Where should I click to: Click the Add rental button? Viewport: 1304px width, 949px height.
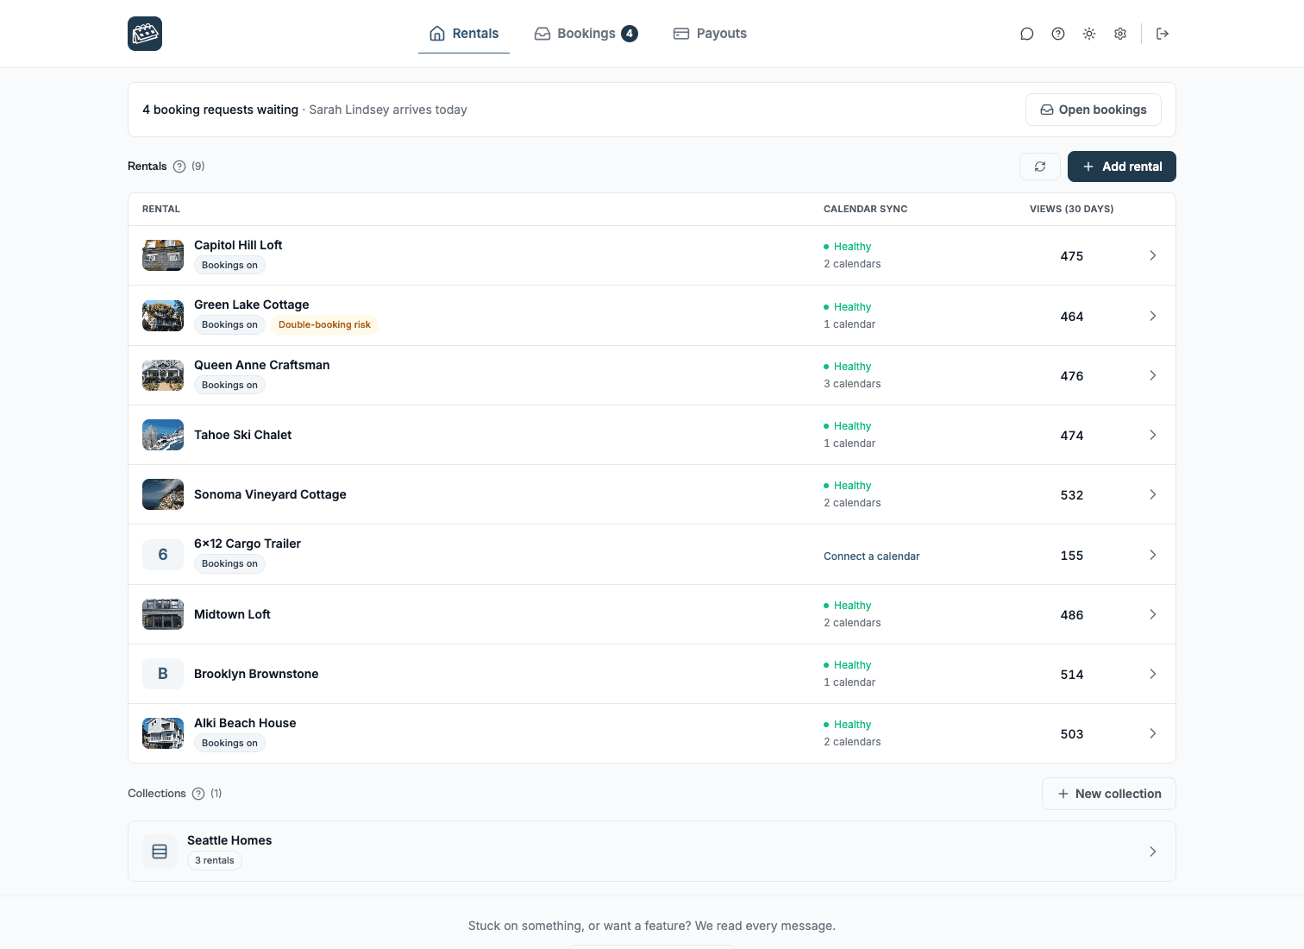[1122, 167]
